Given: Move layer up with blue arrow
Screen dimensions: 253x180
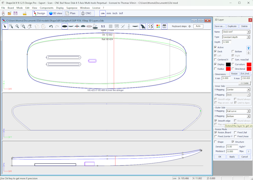Looking at the screenshot, I should (249, 48).
